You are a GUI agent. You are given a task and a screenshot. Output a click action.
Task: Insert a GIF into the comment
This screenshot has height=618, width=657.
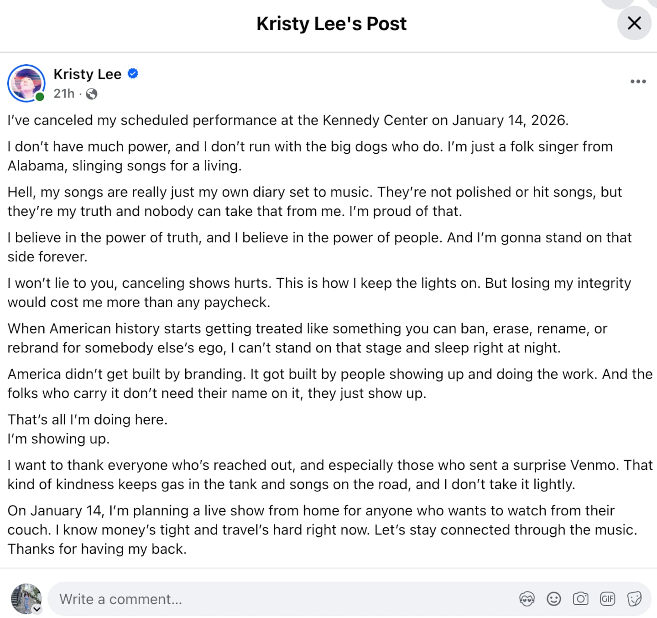tap(607, 599)
